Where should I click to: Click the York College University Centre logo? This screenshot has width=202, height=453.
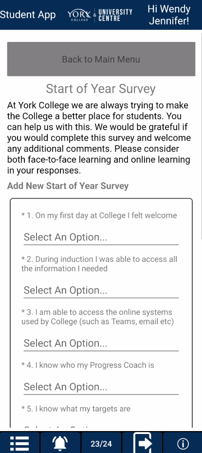click(100, 15)
